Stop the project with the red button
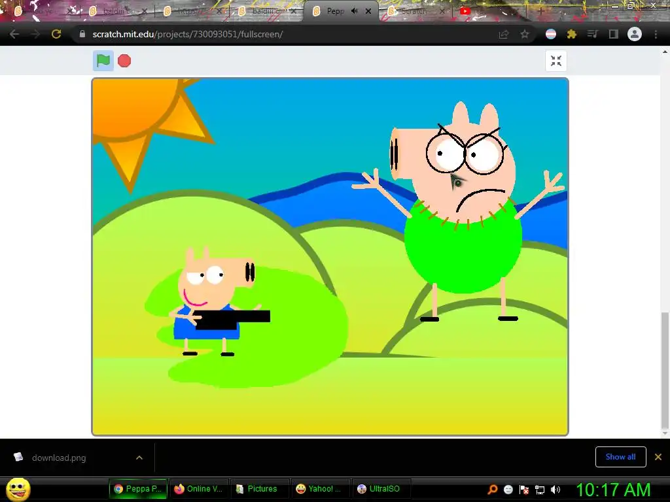The width and height of the screenshot is (670, 502). click(x=124, y=61)
